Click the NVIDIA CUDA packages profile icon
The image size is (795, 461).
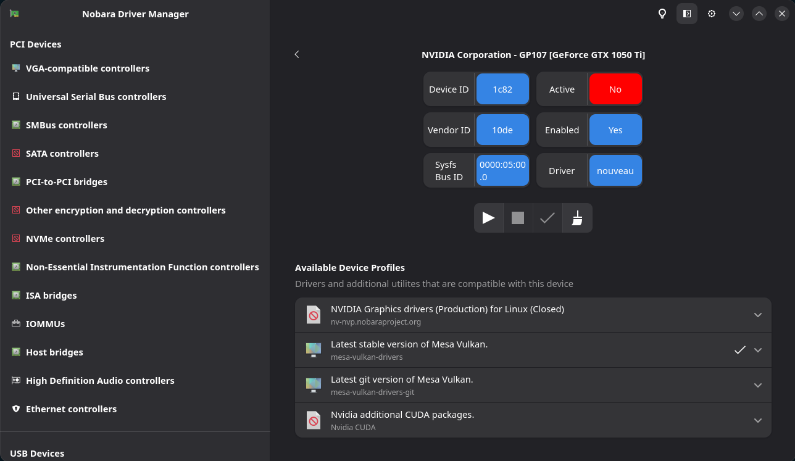pyautogui.click(x=314, y=421)
